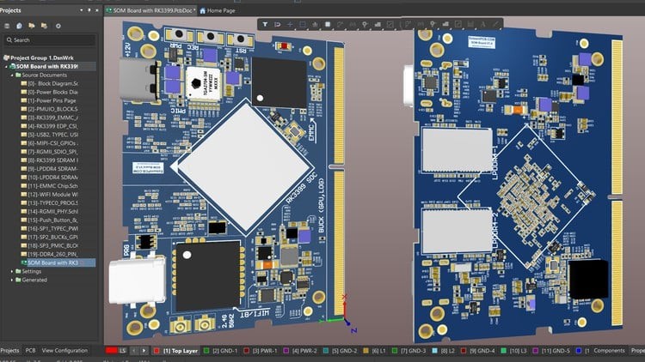Click the [1] Top Layer red color swatch
Screen dimensions: 645x362
tap(157, 351)
